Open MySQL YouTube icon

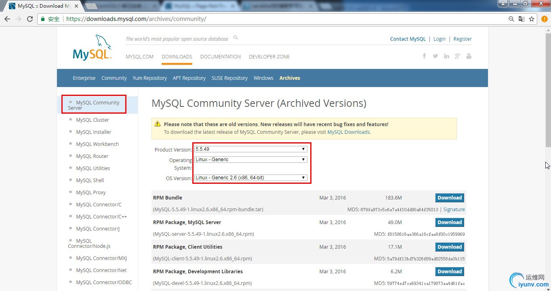click(469, 56)
